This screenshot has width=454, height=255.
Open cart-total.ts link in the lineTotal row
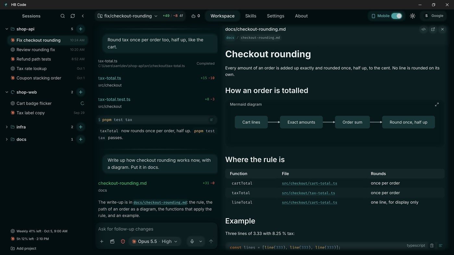click(309, 203)
